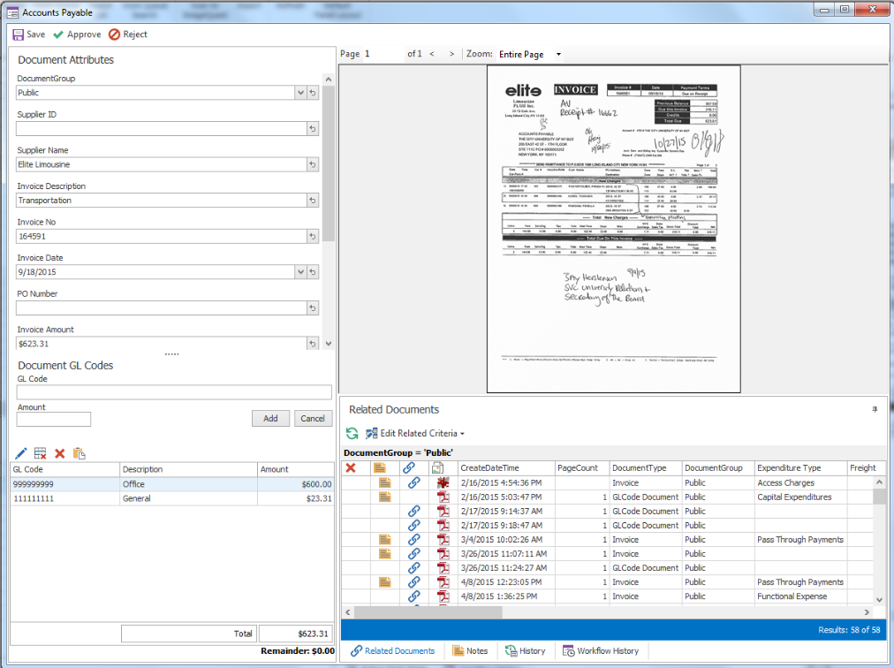The width and height of the screenshot is (894, 668).
Task: Select GL code row 999999999 Office
Action: click(172, 483)
